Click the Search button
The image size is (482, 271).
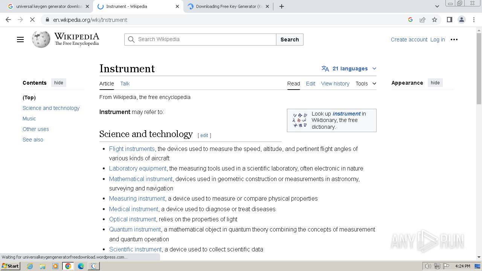point(290,40)
